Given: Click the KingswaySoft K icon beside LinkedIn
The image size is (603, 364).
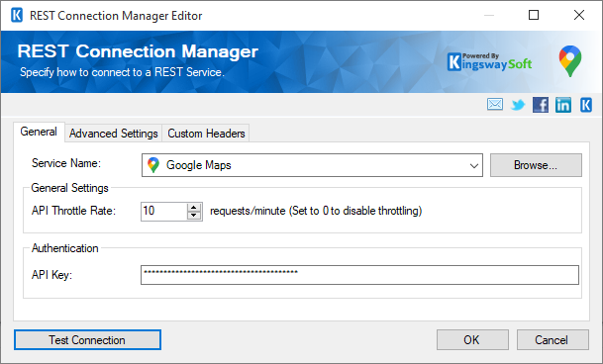Looking at the screenshot, I should pos(586,105).
